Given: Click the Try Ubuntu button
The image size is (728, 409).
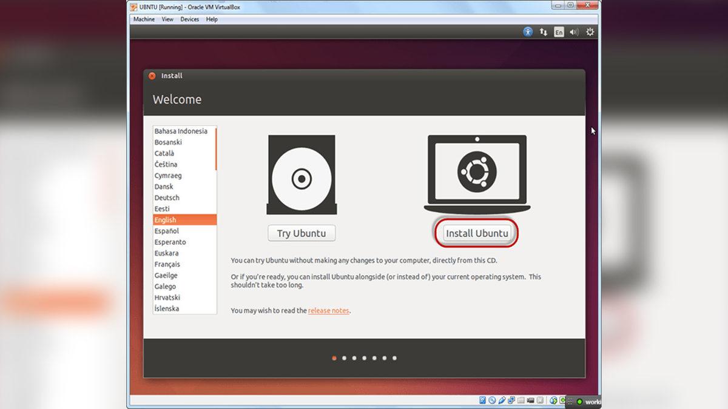Looking at the screenshot, I should click(302, 233).
